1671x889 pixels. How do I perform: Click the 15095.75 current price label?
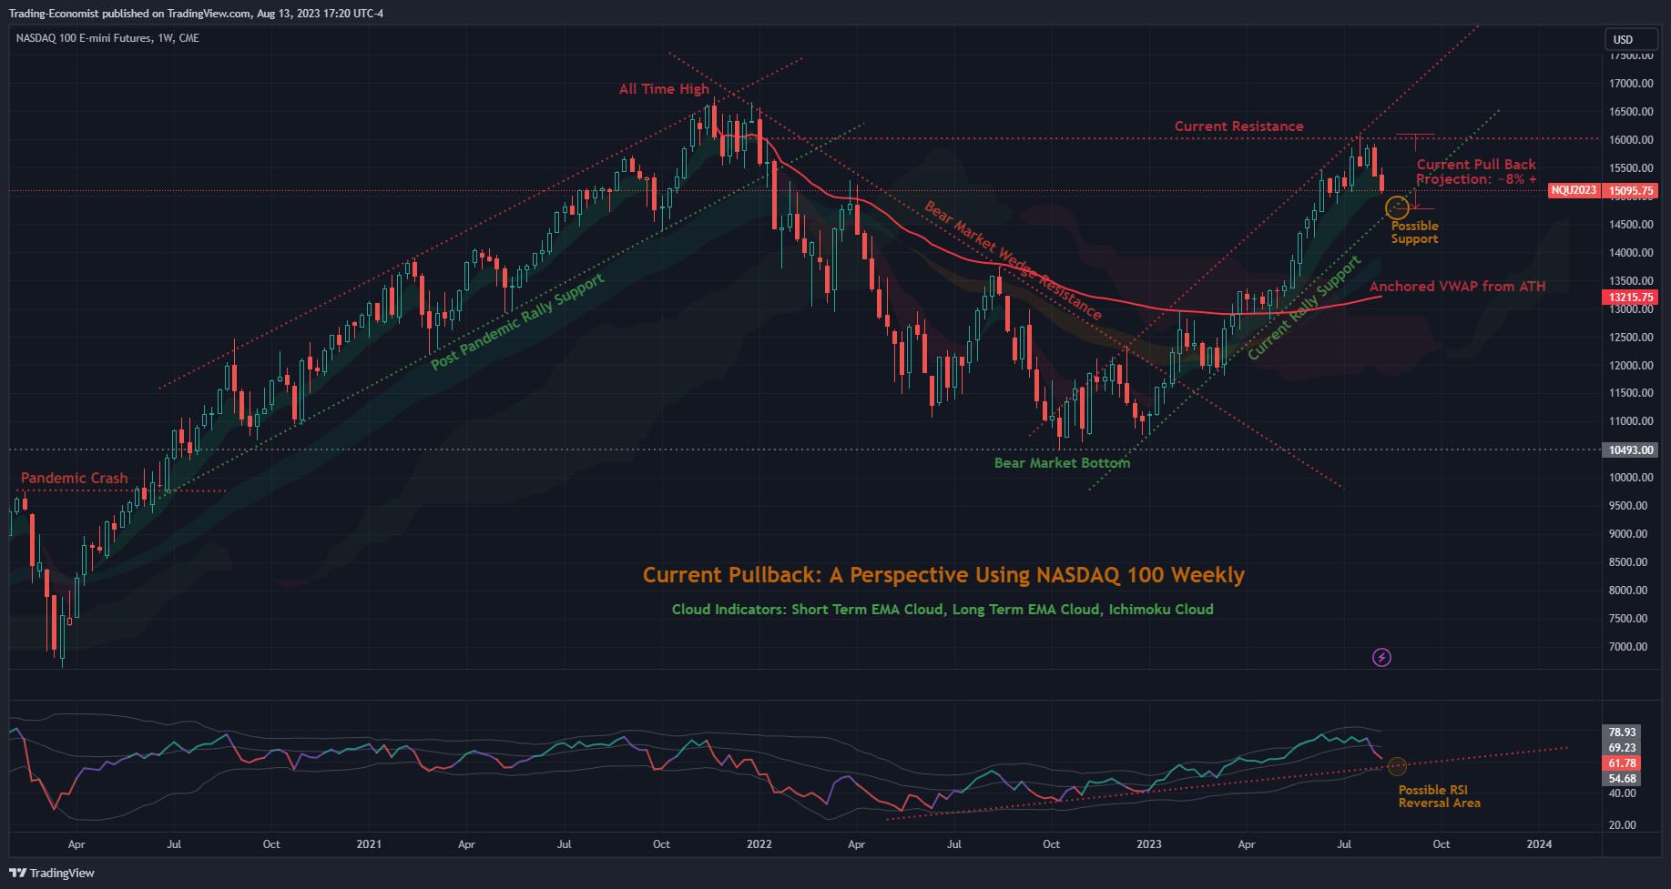coord(1631,191)
